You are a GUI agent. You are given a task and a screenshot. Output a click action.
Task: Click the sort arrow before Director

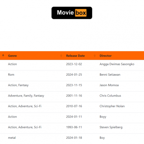(95, 56)
